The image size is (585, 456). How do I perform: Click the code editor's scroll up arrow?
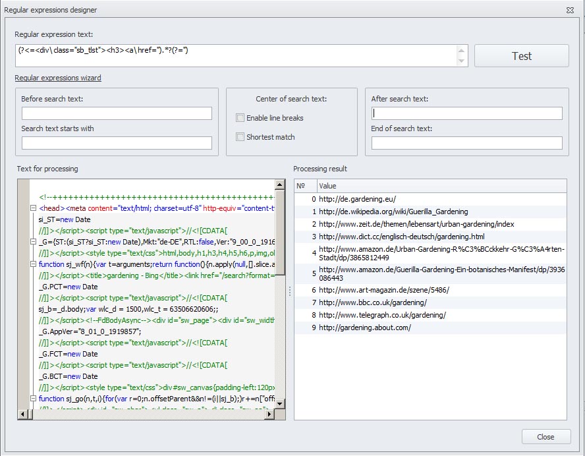(x=280, y=185)
